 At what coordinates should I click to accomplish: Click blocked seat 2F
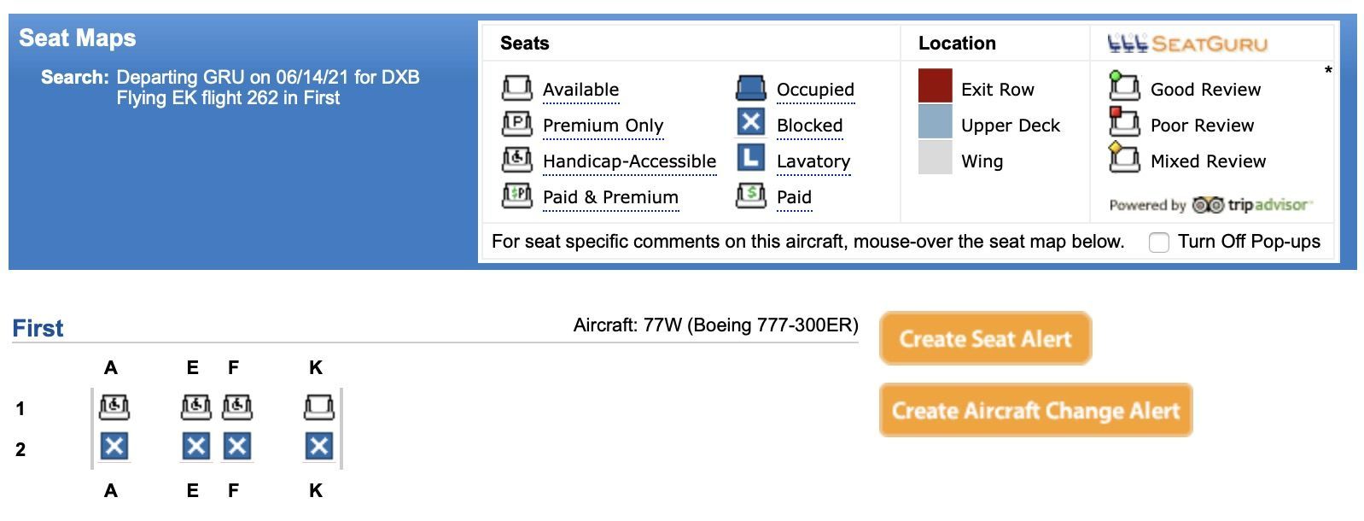[237, 446]
